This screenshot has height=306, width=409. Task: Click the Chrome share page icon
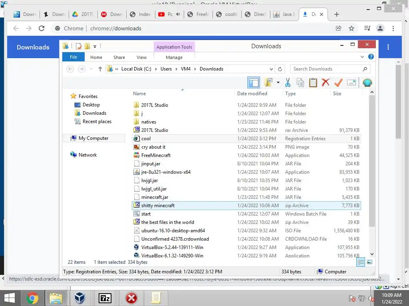(339, 28)
